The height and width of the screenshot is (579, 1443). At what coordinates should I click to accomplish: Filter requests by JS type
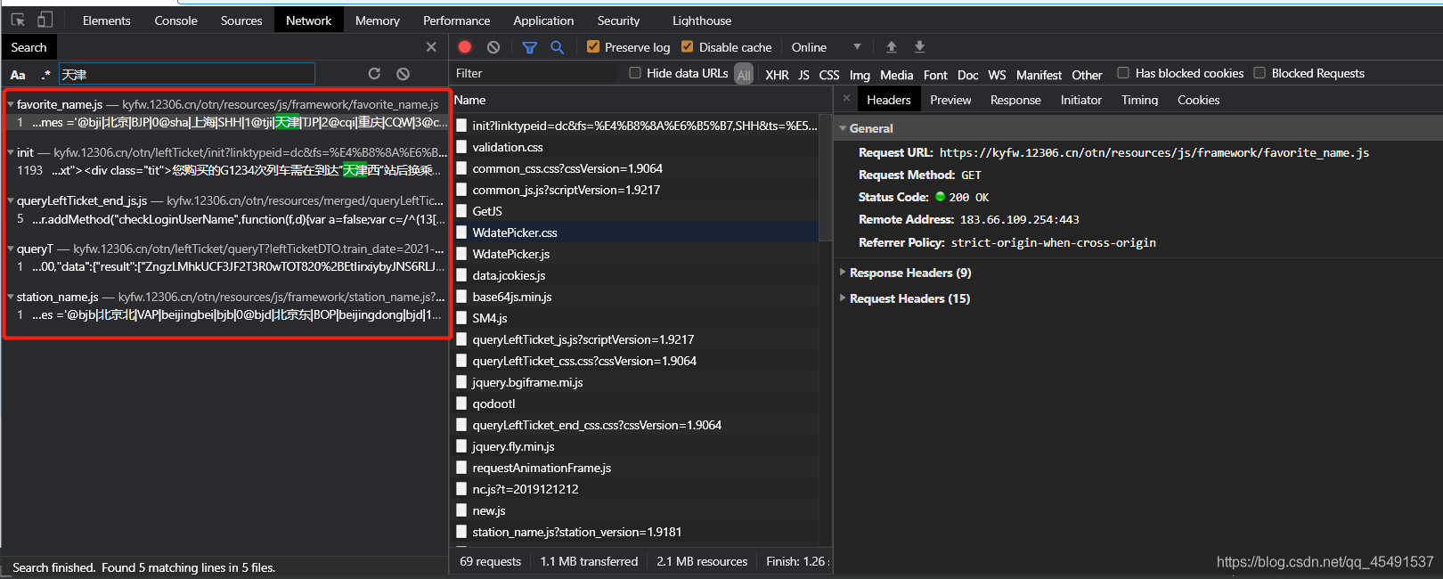[803, 75]
